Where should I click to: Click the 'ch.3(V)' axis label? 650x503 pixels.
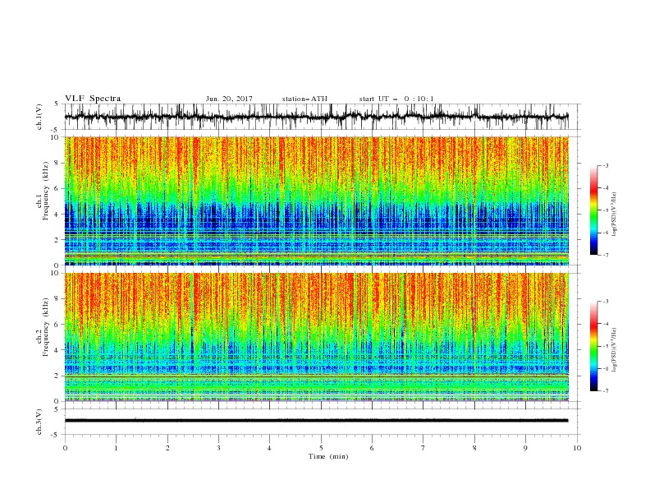[x=39, y=422]
